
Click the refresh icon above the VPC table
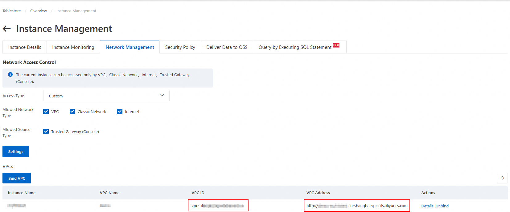coord(502,178)
